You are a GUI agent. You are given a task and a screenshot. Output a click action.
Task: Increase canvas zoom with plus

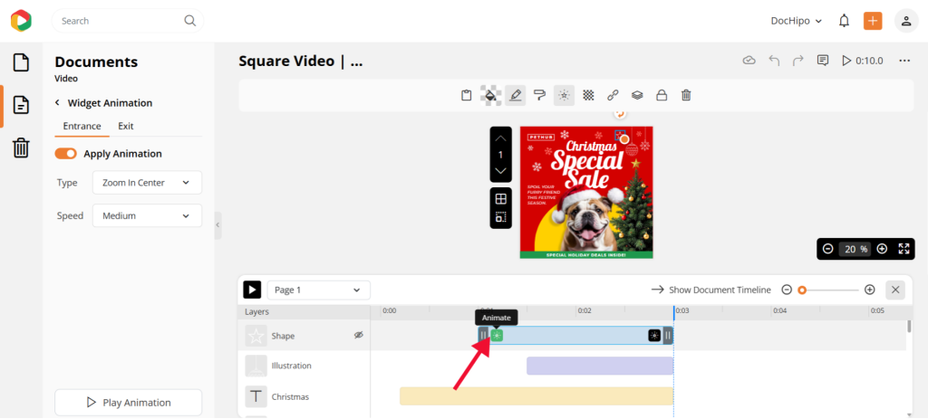coord(882,249)
